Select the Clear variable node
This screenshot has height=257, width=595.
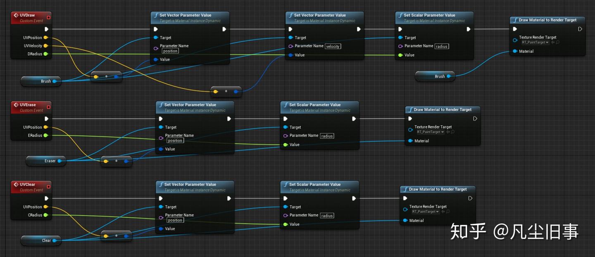(41, 240)
